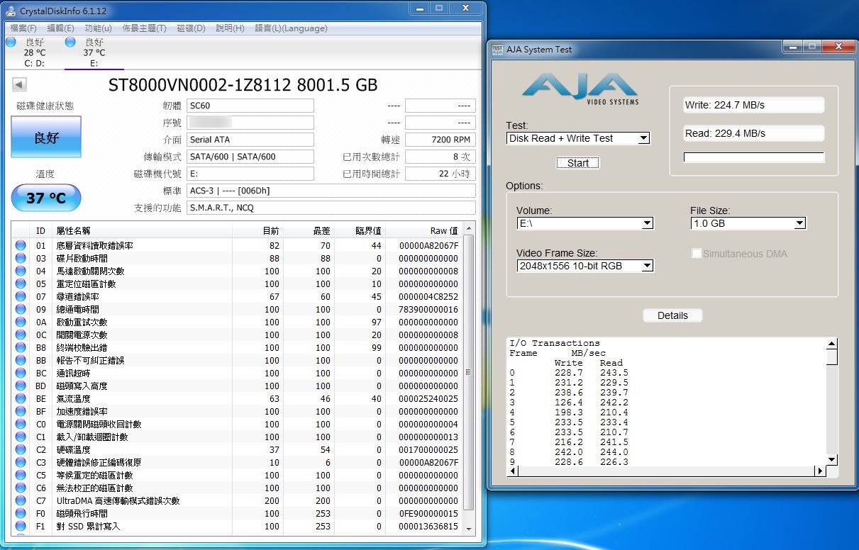Click the raw value 000013636815

coord(428,526)
